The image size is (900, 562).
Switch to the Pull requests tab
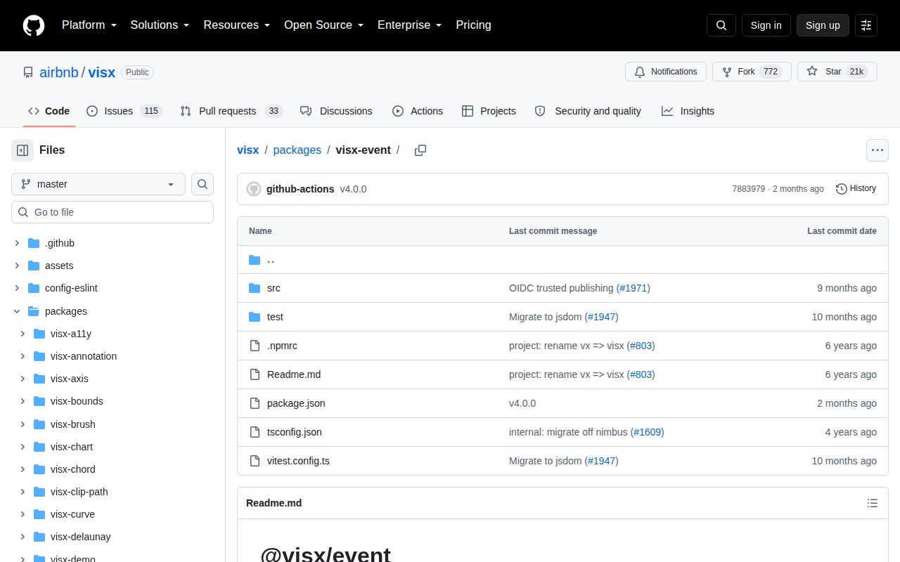(x=231, y=111)
